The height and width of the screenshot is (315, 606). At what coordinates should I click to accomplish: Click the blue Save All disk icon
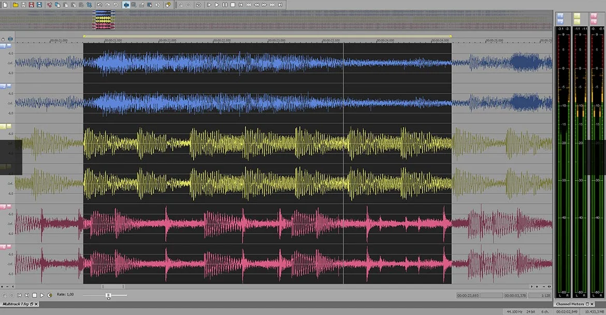tap(39, 5)
